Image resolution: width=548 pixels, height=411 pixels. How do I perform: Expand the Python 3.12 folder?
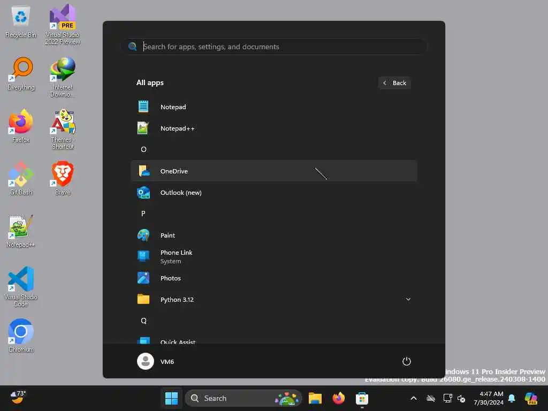[274, 300]
